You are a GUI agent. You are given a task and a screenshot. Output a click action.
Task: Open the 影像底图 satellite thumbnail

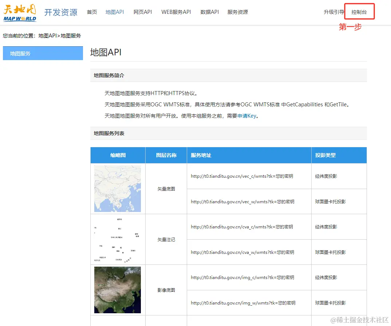coord(118,290)
